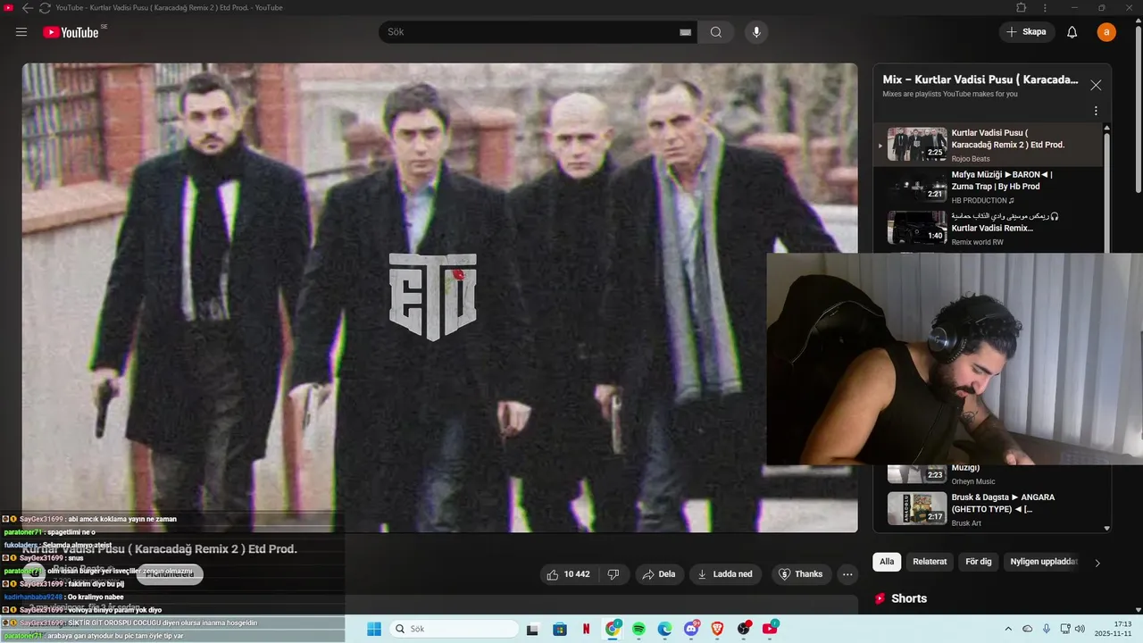Open more actions ellipsis beside Thanks

click(847, 574)
